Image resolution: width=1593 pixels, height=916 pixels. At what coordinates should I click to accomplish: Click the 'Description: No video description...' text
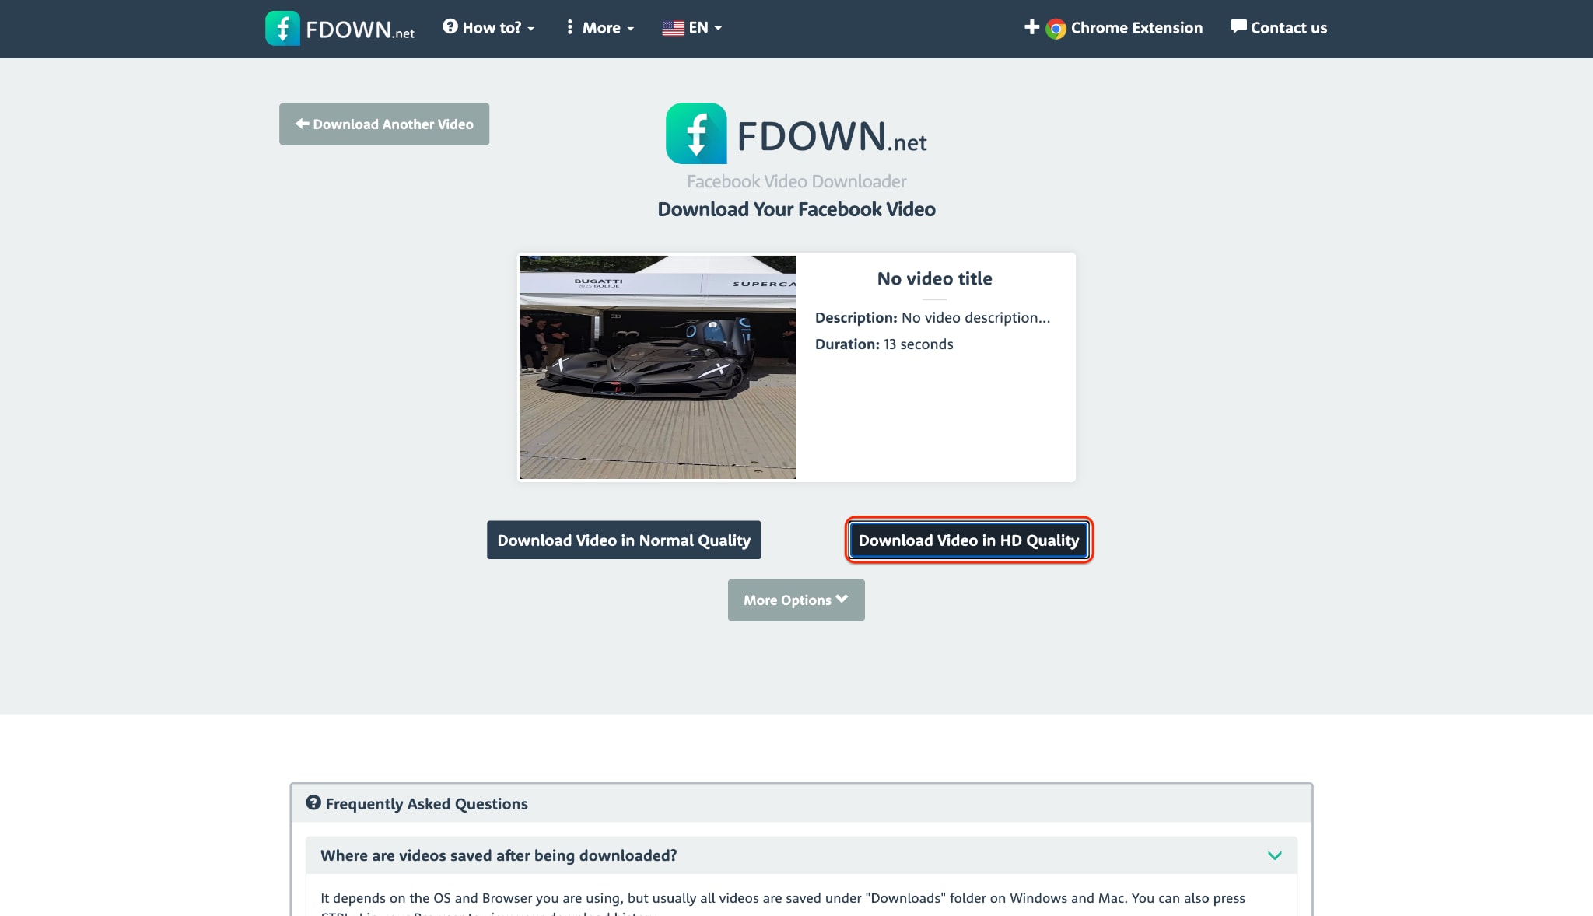933,317
